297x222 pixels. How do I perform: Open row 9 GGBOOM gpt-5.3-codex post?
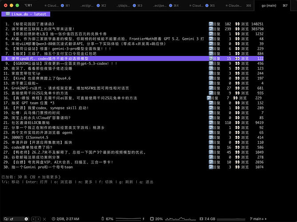[132, 63]
